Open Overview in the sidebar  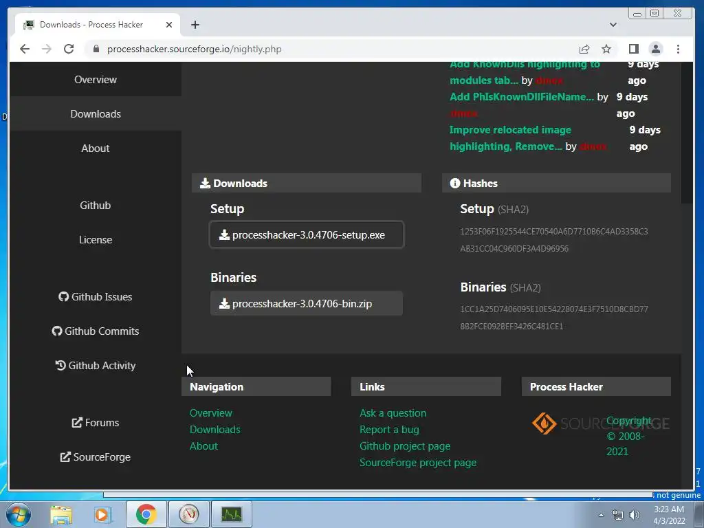point(95,80)
